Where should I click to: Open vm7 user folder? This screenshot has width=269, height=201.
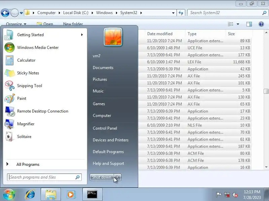[x=97, y=56]
